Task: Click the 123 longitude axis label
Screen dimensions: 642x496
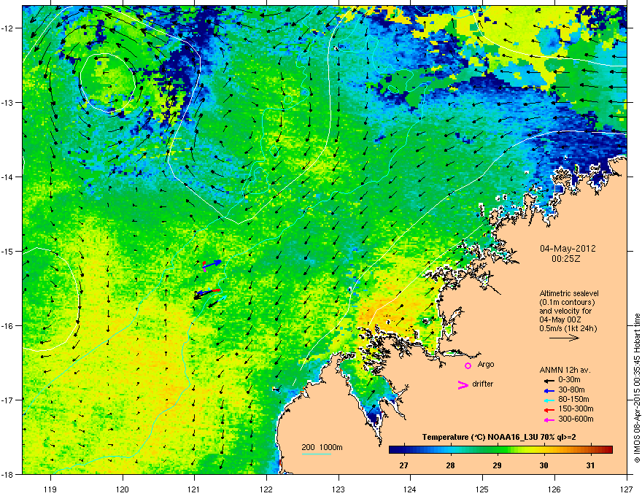Action: (339, 489)
